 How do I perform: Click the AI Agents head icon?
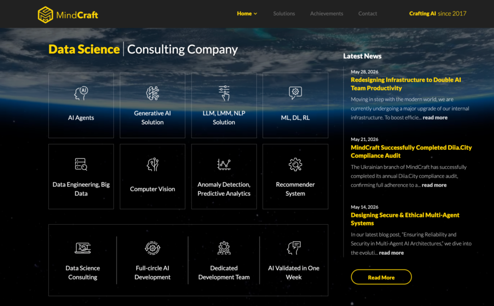81,93
